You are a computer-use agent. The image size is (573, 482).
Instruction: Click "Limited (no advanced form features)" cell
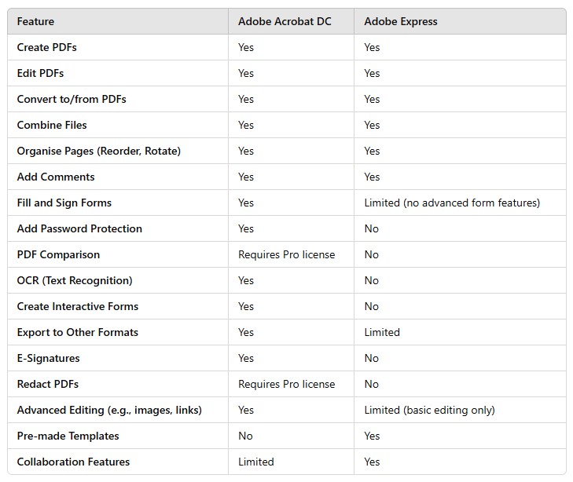click(x=452, y=203)
